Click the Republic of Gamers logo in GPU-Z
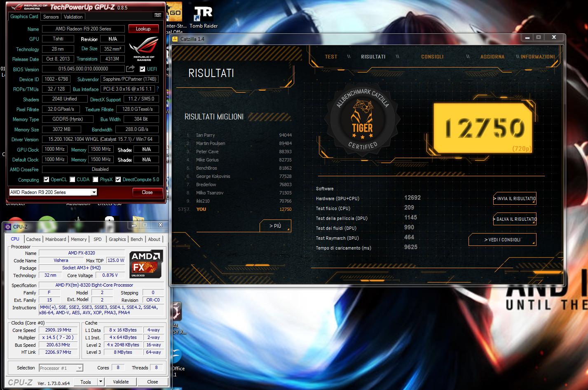Screen dimensions: 588x390 144,49
